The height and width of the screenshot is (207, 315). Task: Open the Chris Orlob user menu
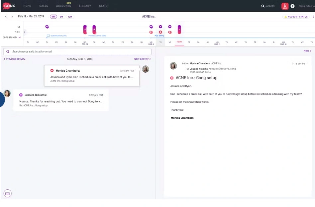pyautogui.click(x=307, y=6)
